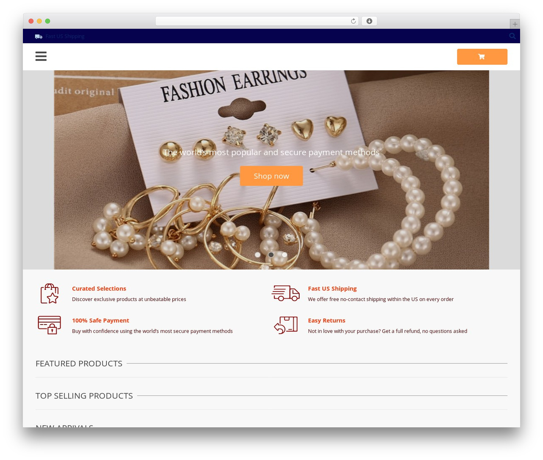
Task: Click the Featured Products section title
Action: click(x=79, y=364)
